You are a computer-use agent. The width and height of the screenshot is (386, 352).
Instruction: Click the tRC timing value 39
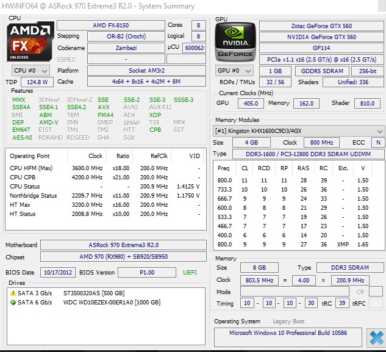[x=342, y=303]
